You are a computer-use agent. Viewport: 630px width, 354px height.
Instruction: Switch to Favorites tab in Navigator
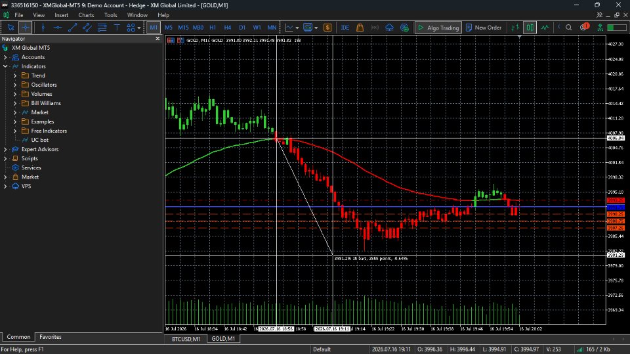pyautogui.click(x=51, y=337)
